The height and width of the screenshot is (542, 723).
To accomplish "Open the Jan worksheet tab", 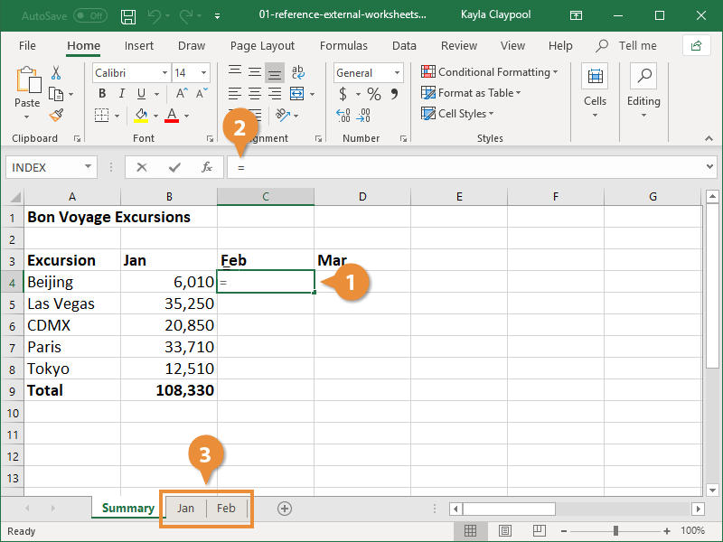I will [x=185, y=508].
